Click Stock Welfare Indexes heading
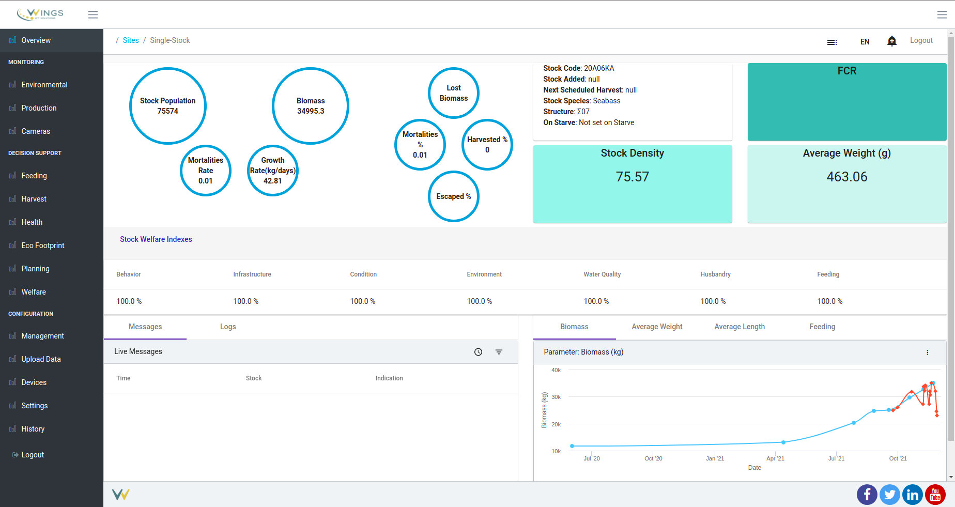This screenshot has width=955, height=507. click(156, 239)
